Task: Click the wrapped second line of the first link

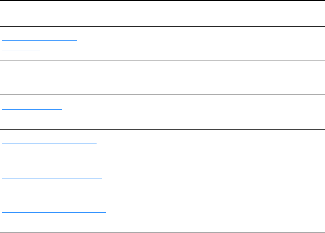Action: pyautogui.click(x=21, y=49)
